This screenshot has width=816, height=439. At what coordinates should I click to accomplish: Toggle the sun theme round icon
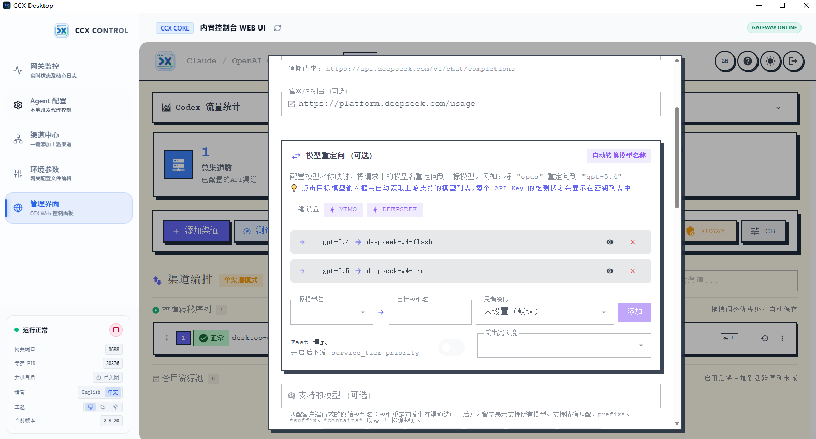click(770, 61)
